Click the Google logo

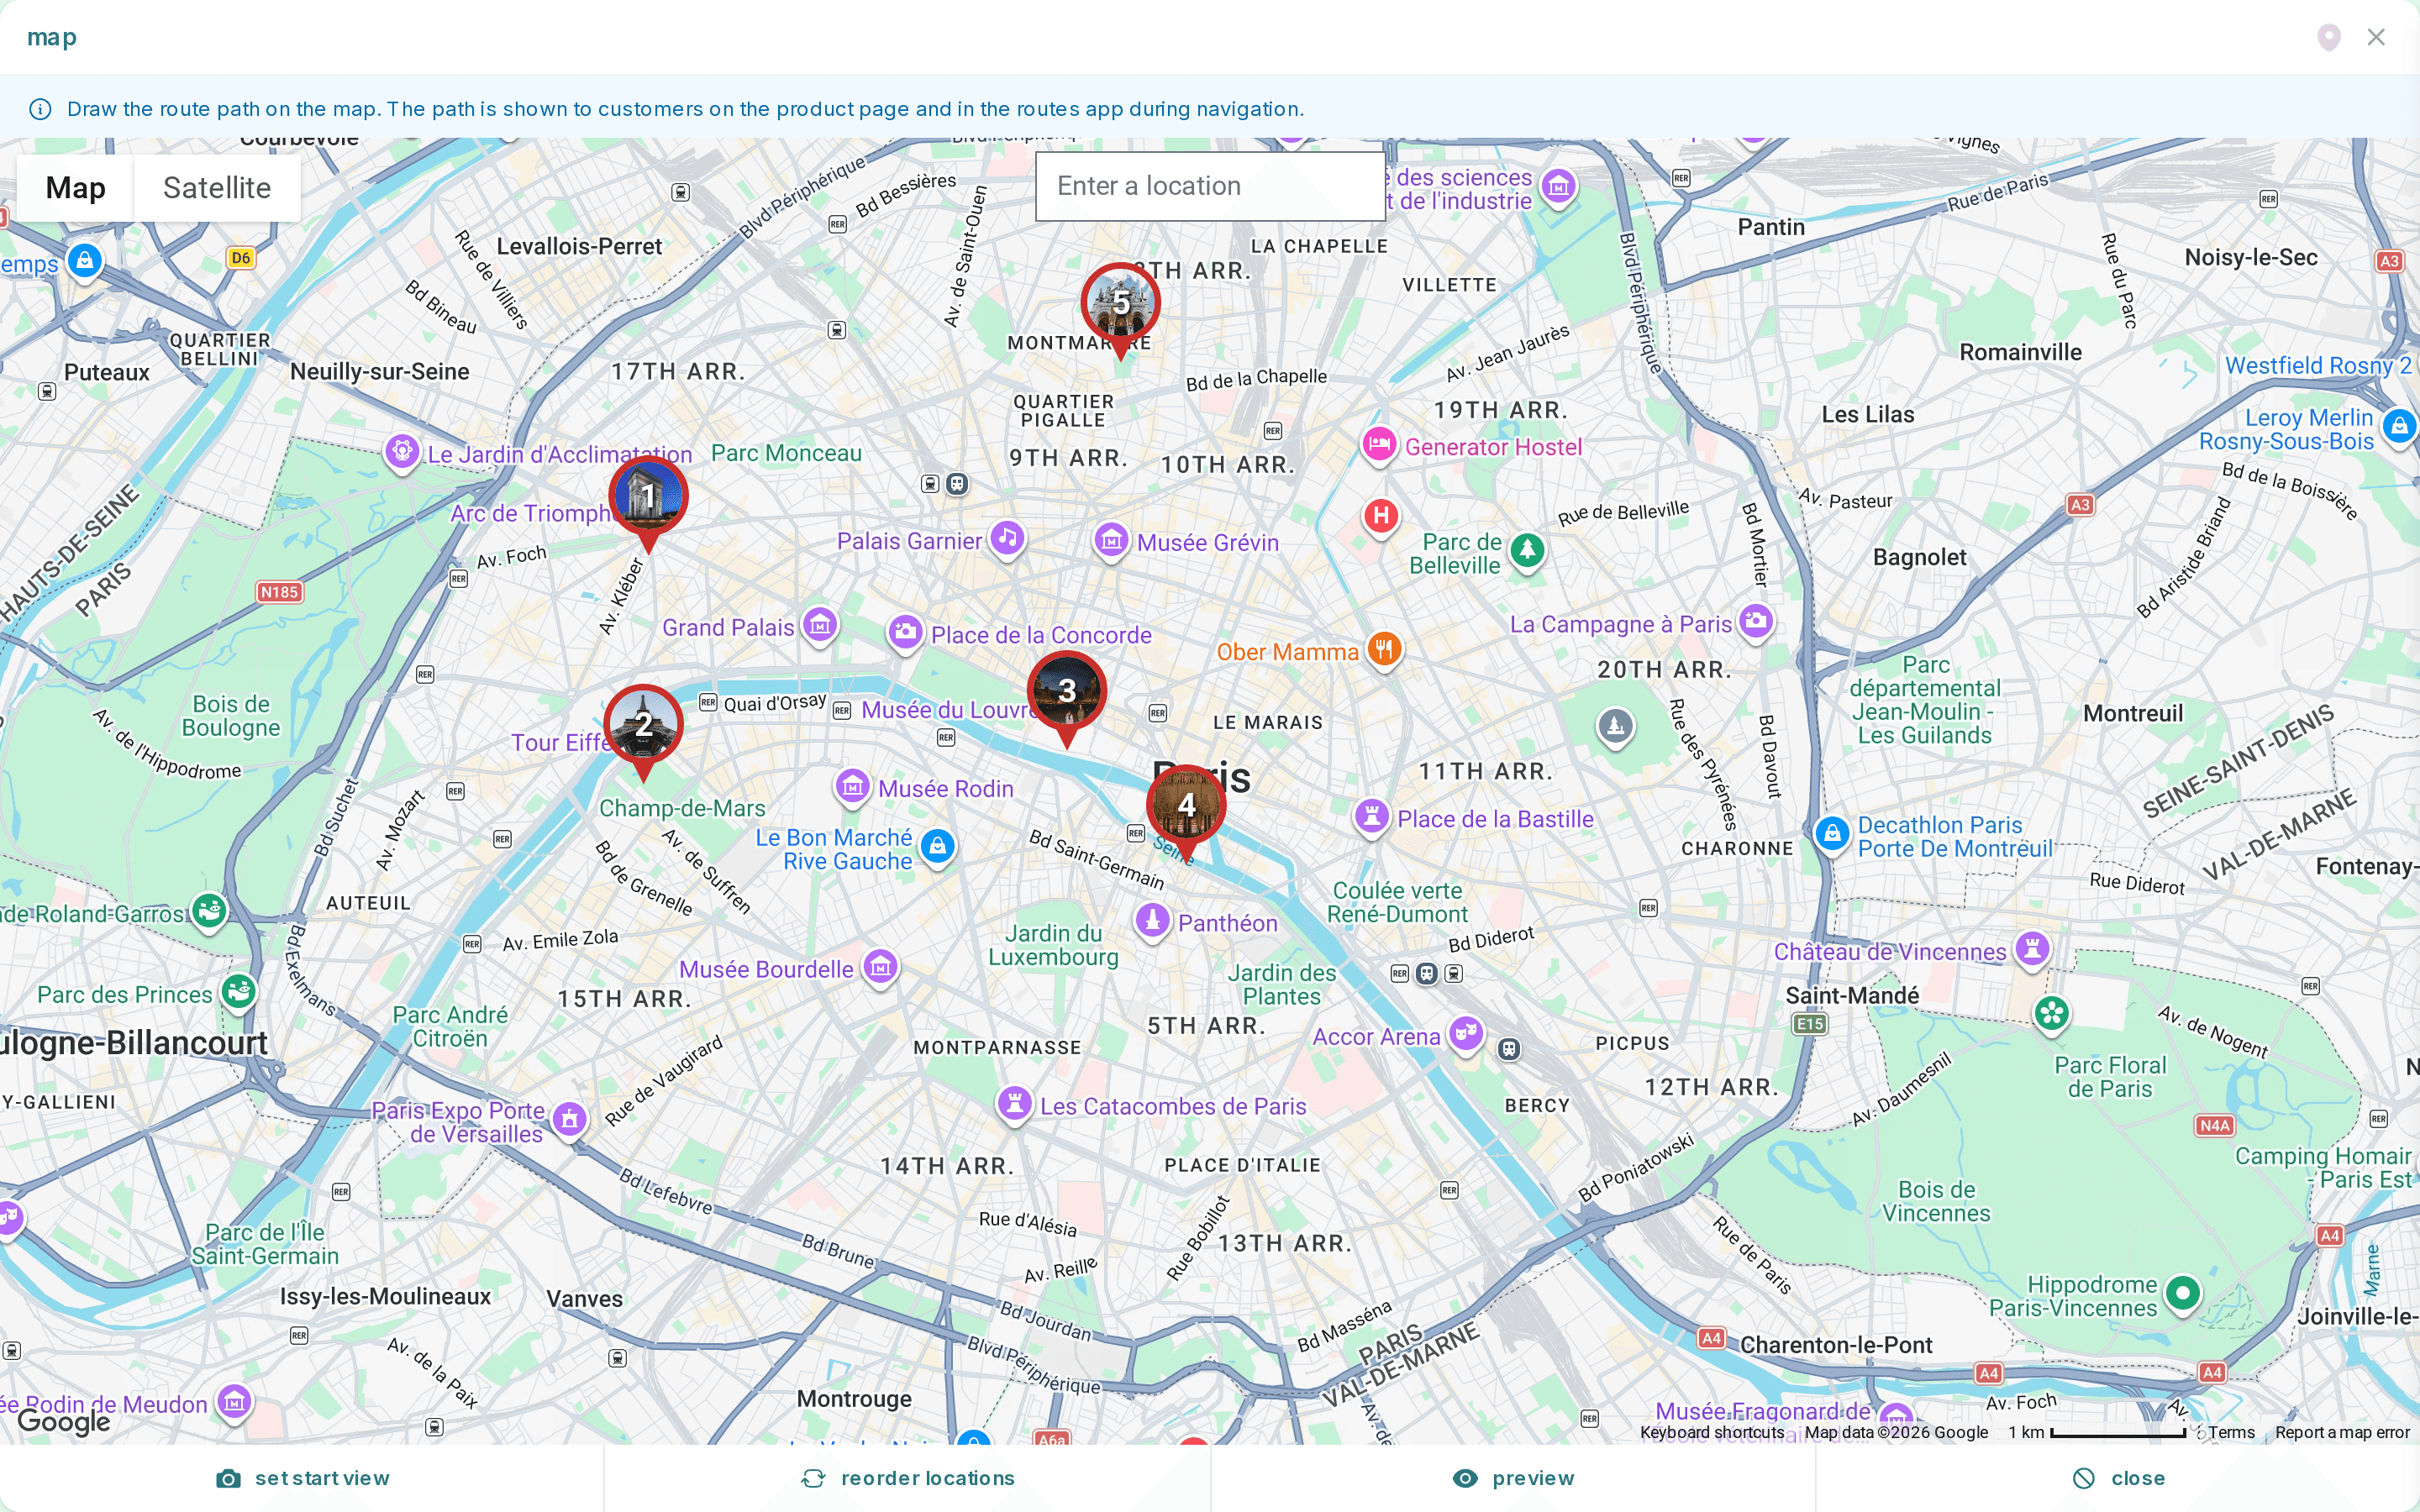pyautogui.click(x=64, y=1421)
